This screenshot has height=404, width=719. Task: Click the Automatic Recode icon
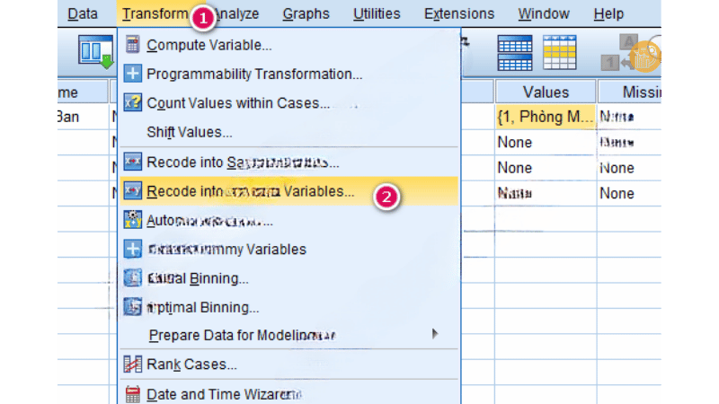tap(133, 220)
